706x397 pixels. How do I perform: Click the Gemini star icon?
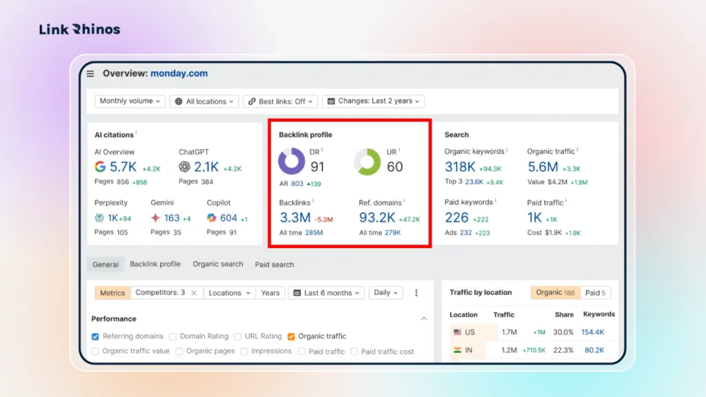click(155, 218)
